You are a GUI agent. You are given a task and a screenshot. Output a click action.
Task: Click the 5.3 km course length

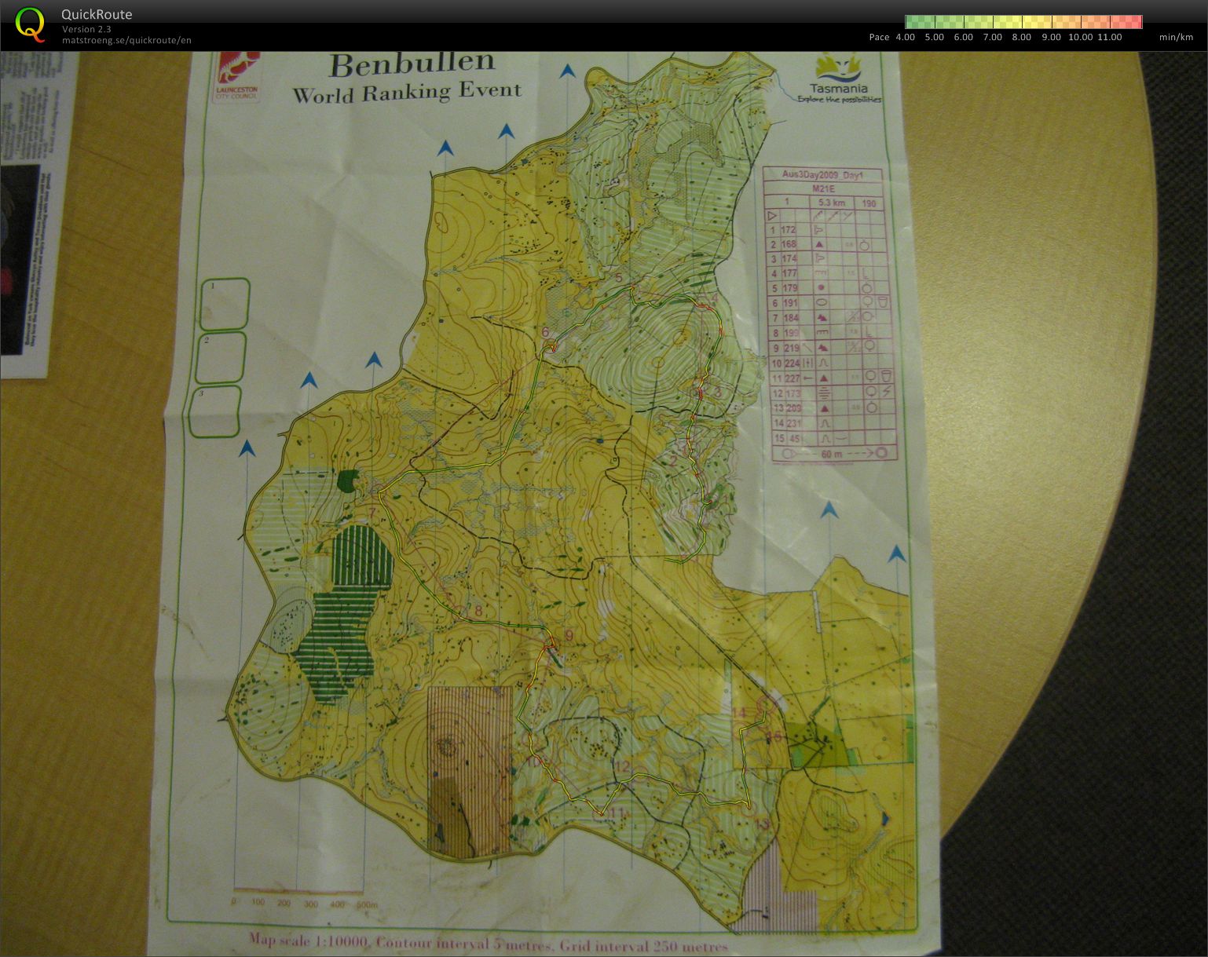pyautogui.click(x=832, y=203)
